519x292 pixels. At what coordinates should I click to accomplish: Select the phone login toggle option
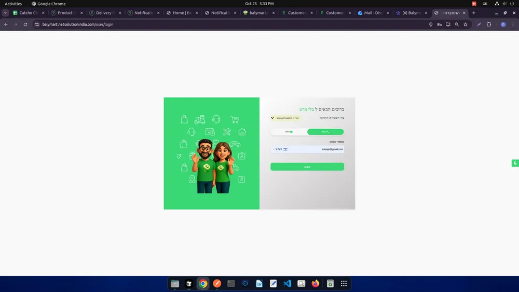325,132
